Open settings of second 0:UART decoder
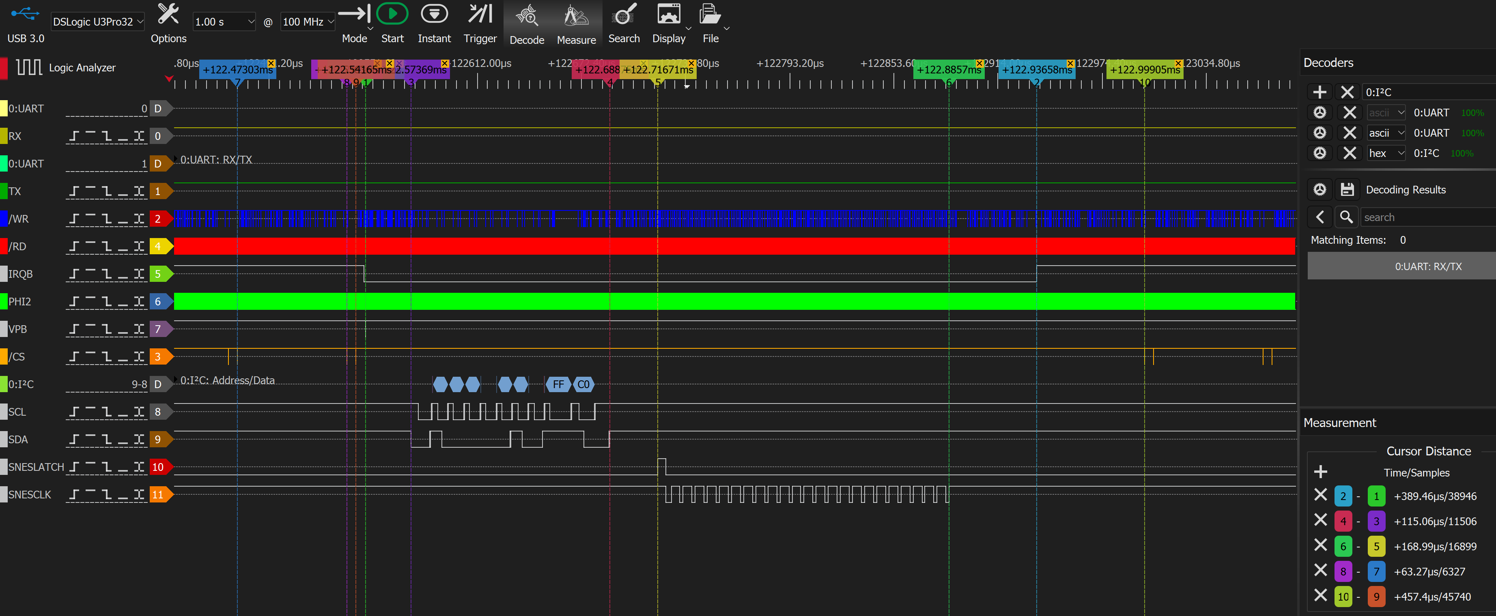1496x616 pixels. [x=1320, y=133]
